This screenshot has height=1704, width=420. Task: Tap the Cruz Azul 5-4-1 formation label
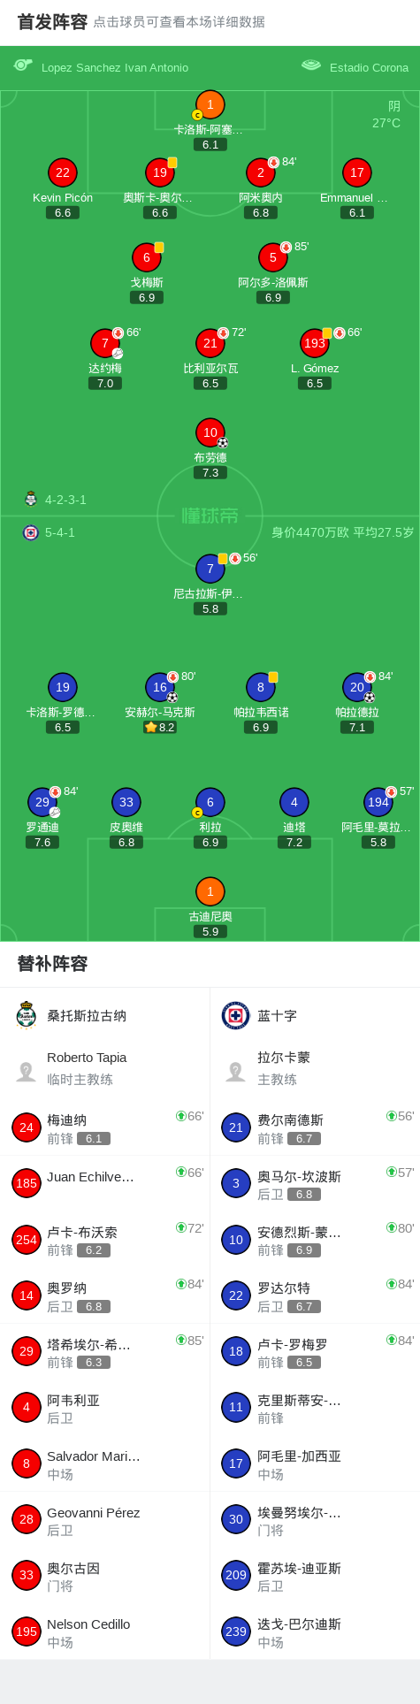pos(60,532)
